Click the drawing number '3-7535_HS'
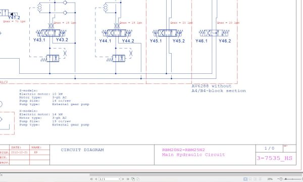This screenshot has height=182, width=303. coord(274,158)
